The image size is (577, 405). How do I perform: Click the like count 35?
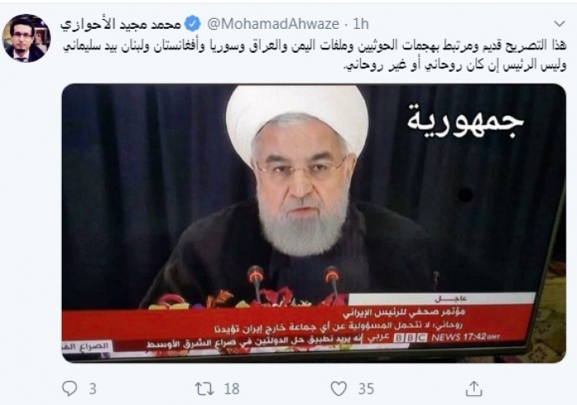366,389
